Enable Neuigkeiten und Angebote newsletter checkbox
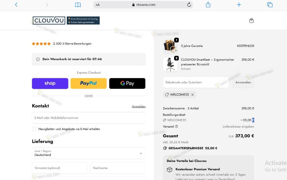The width and height of the screenshot is (287, 180). point(34,129)
